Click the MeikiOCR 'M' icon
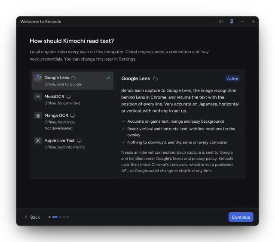 (38, 96)
